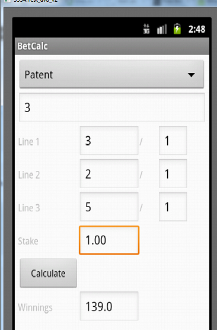The width and height of the screenshot is (217, 330).
Task: Tap the Stake label text
Action: (28, 241)
